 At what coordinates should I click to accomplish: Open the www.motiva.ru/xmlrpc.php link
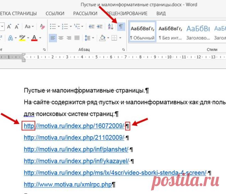(68, 184)
